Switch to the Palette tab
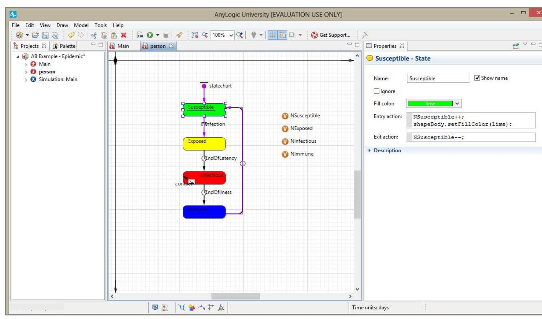542x319 pixels. pyautogui.click(x=64, y=46)
